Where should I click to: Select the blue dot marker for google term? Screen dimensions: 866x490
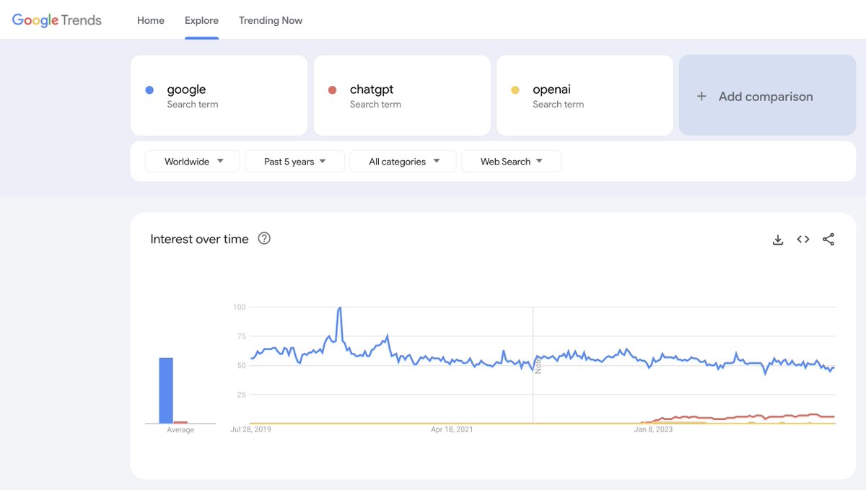[x=149, y=89]
